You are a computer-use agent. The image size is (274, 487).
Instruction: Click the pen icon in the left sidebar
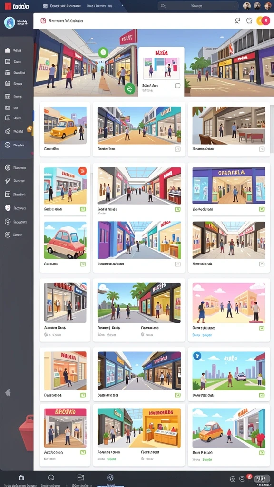point(8,181)
